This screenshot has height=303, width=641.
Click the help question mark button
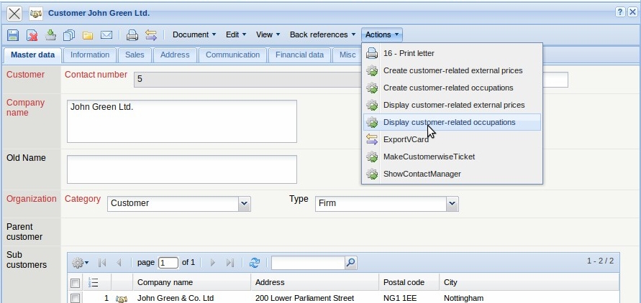(x=620, y=13)
